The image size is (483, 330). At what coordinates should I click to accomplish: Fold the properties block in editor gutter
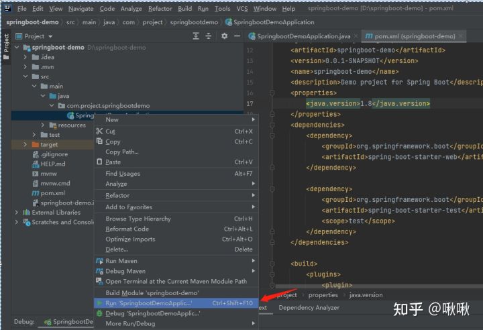pyautogui.click(x=272, y=93)
